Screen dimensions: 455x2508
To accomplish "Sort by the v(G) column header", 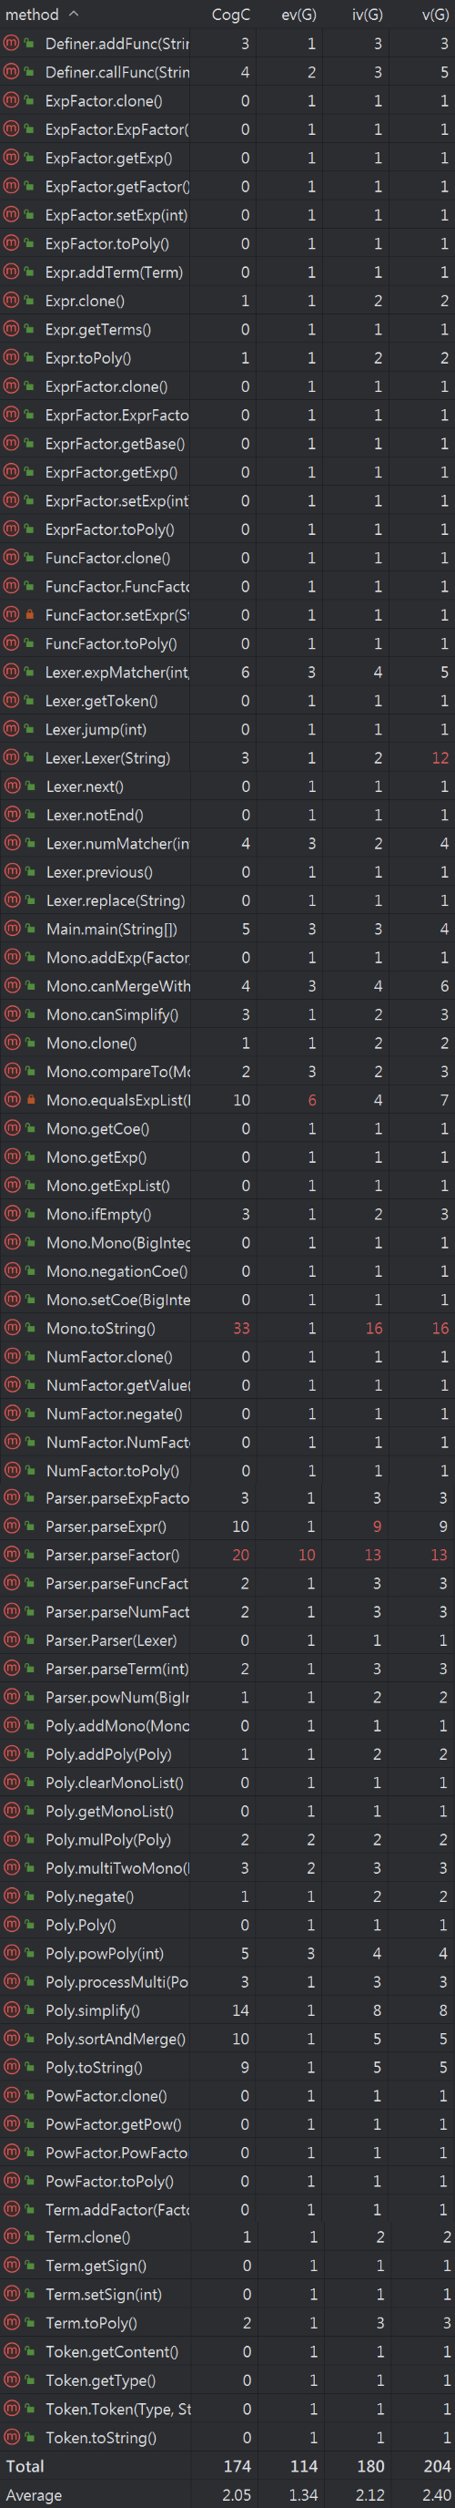I will (435, 15).
